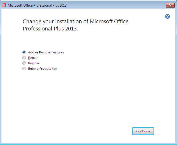Click the "Remove" option label text
The height and width of the screenshot is (145, 177).
click(34, 63)
